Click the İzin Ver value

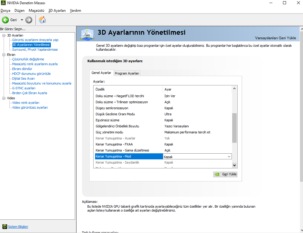point(170,96)
